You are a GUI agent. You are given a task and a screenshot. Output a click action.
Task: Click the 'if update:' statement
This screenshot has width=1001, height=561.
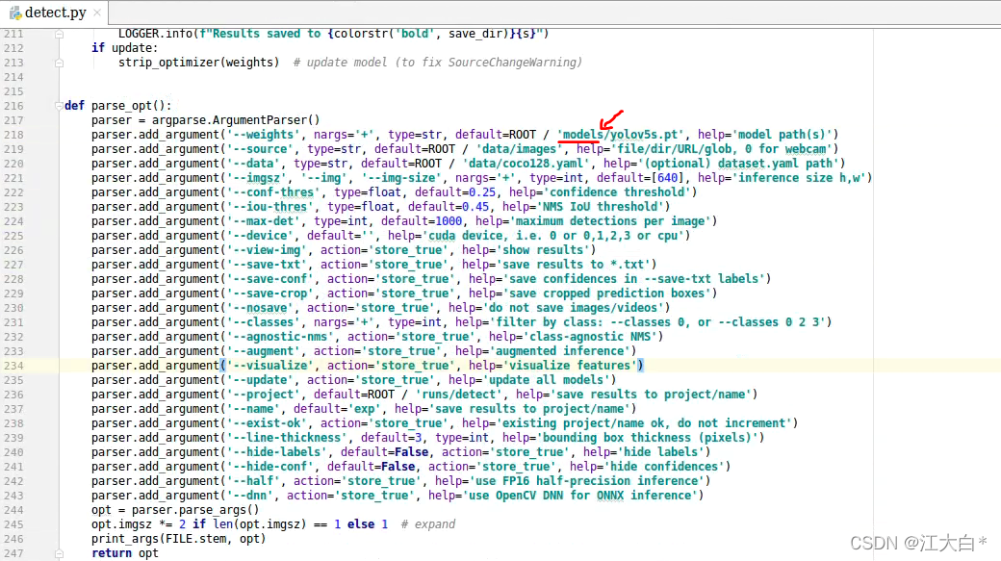[124, 48]
